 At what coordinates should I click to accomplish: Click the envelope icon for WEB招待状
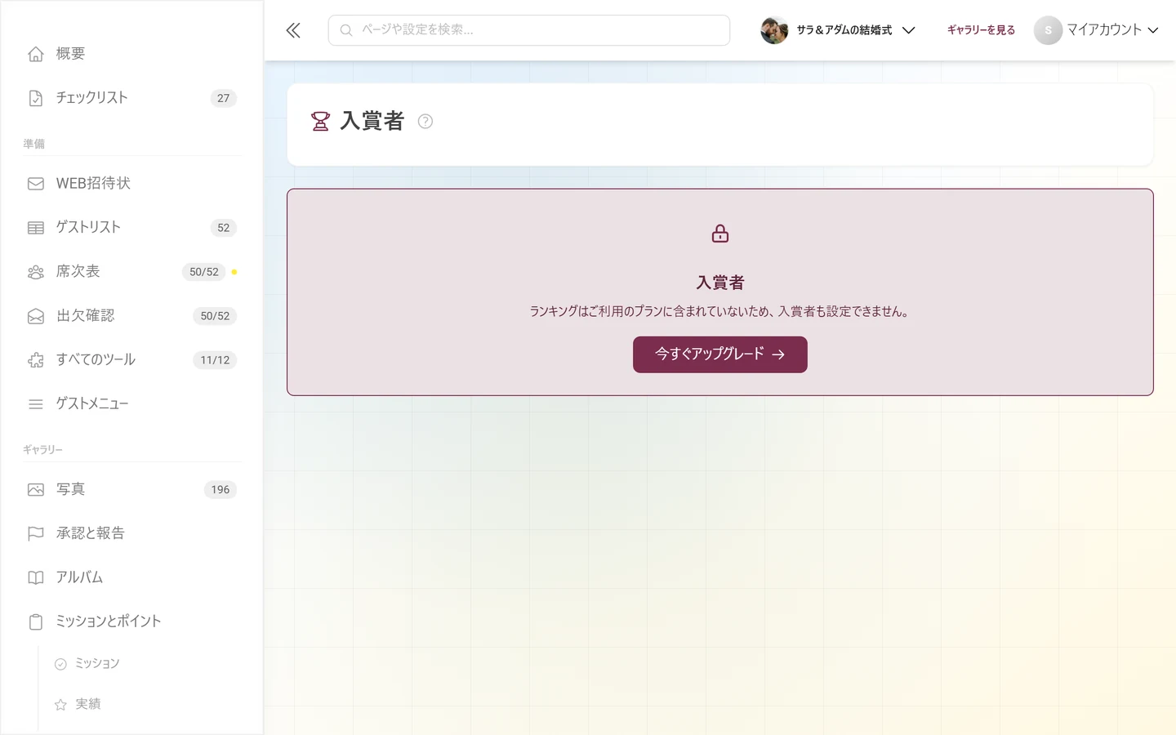(x=36, y=184)
